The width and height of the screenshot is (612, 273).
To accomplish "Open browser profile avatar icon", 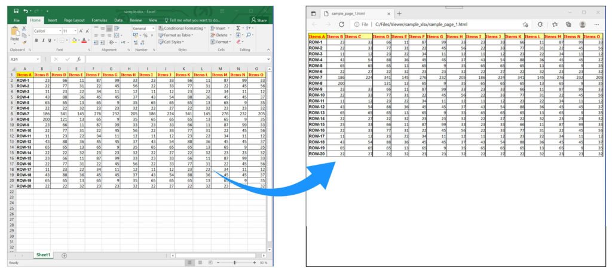I will coord(582,24).
